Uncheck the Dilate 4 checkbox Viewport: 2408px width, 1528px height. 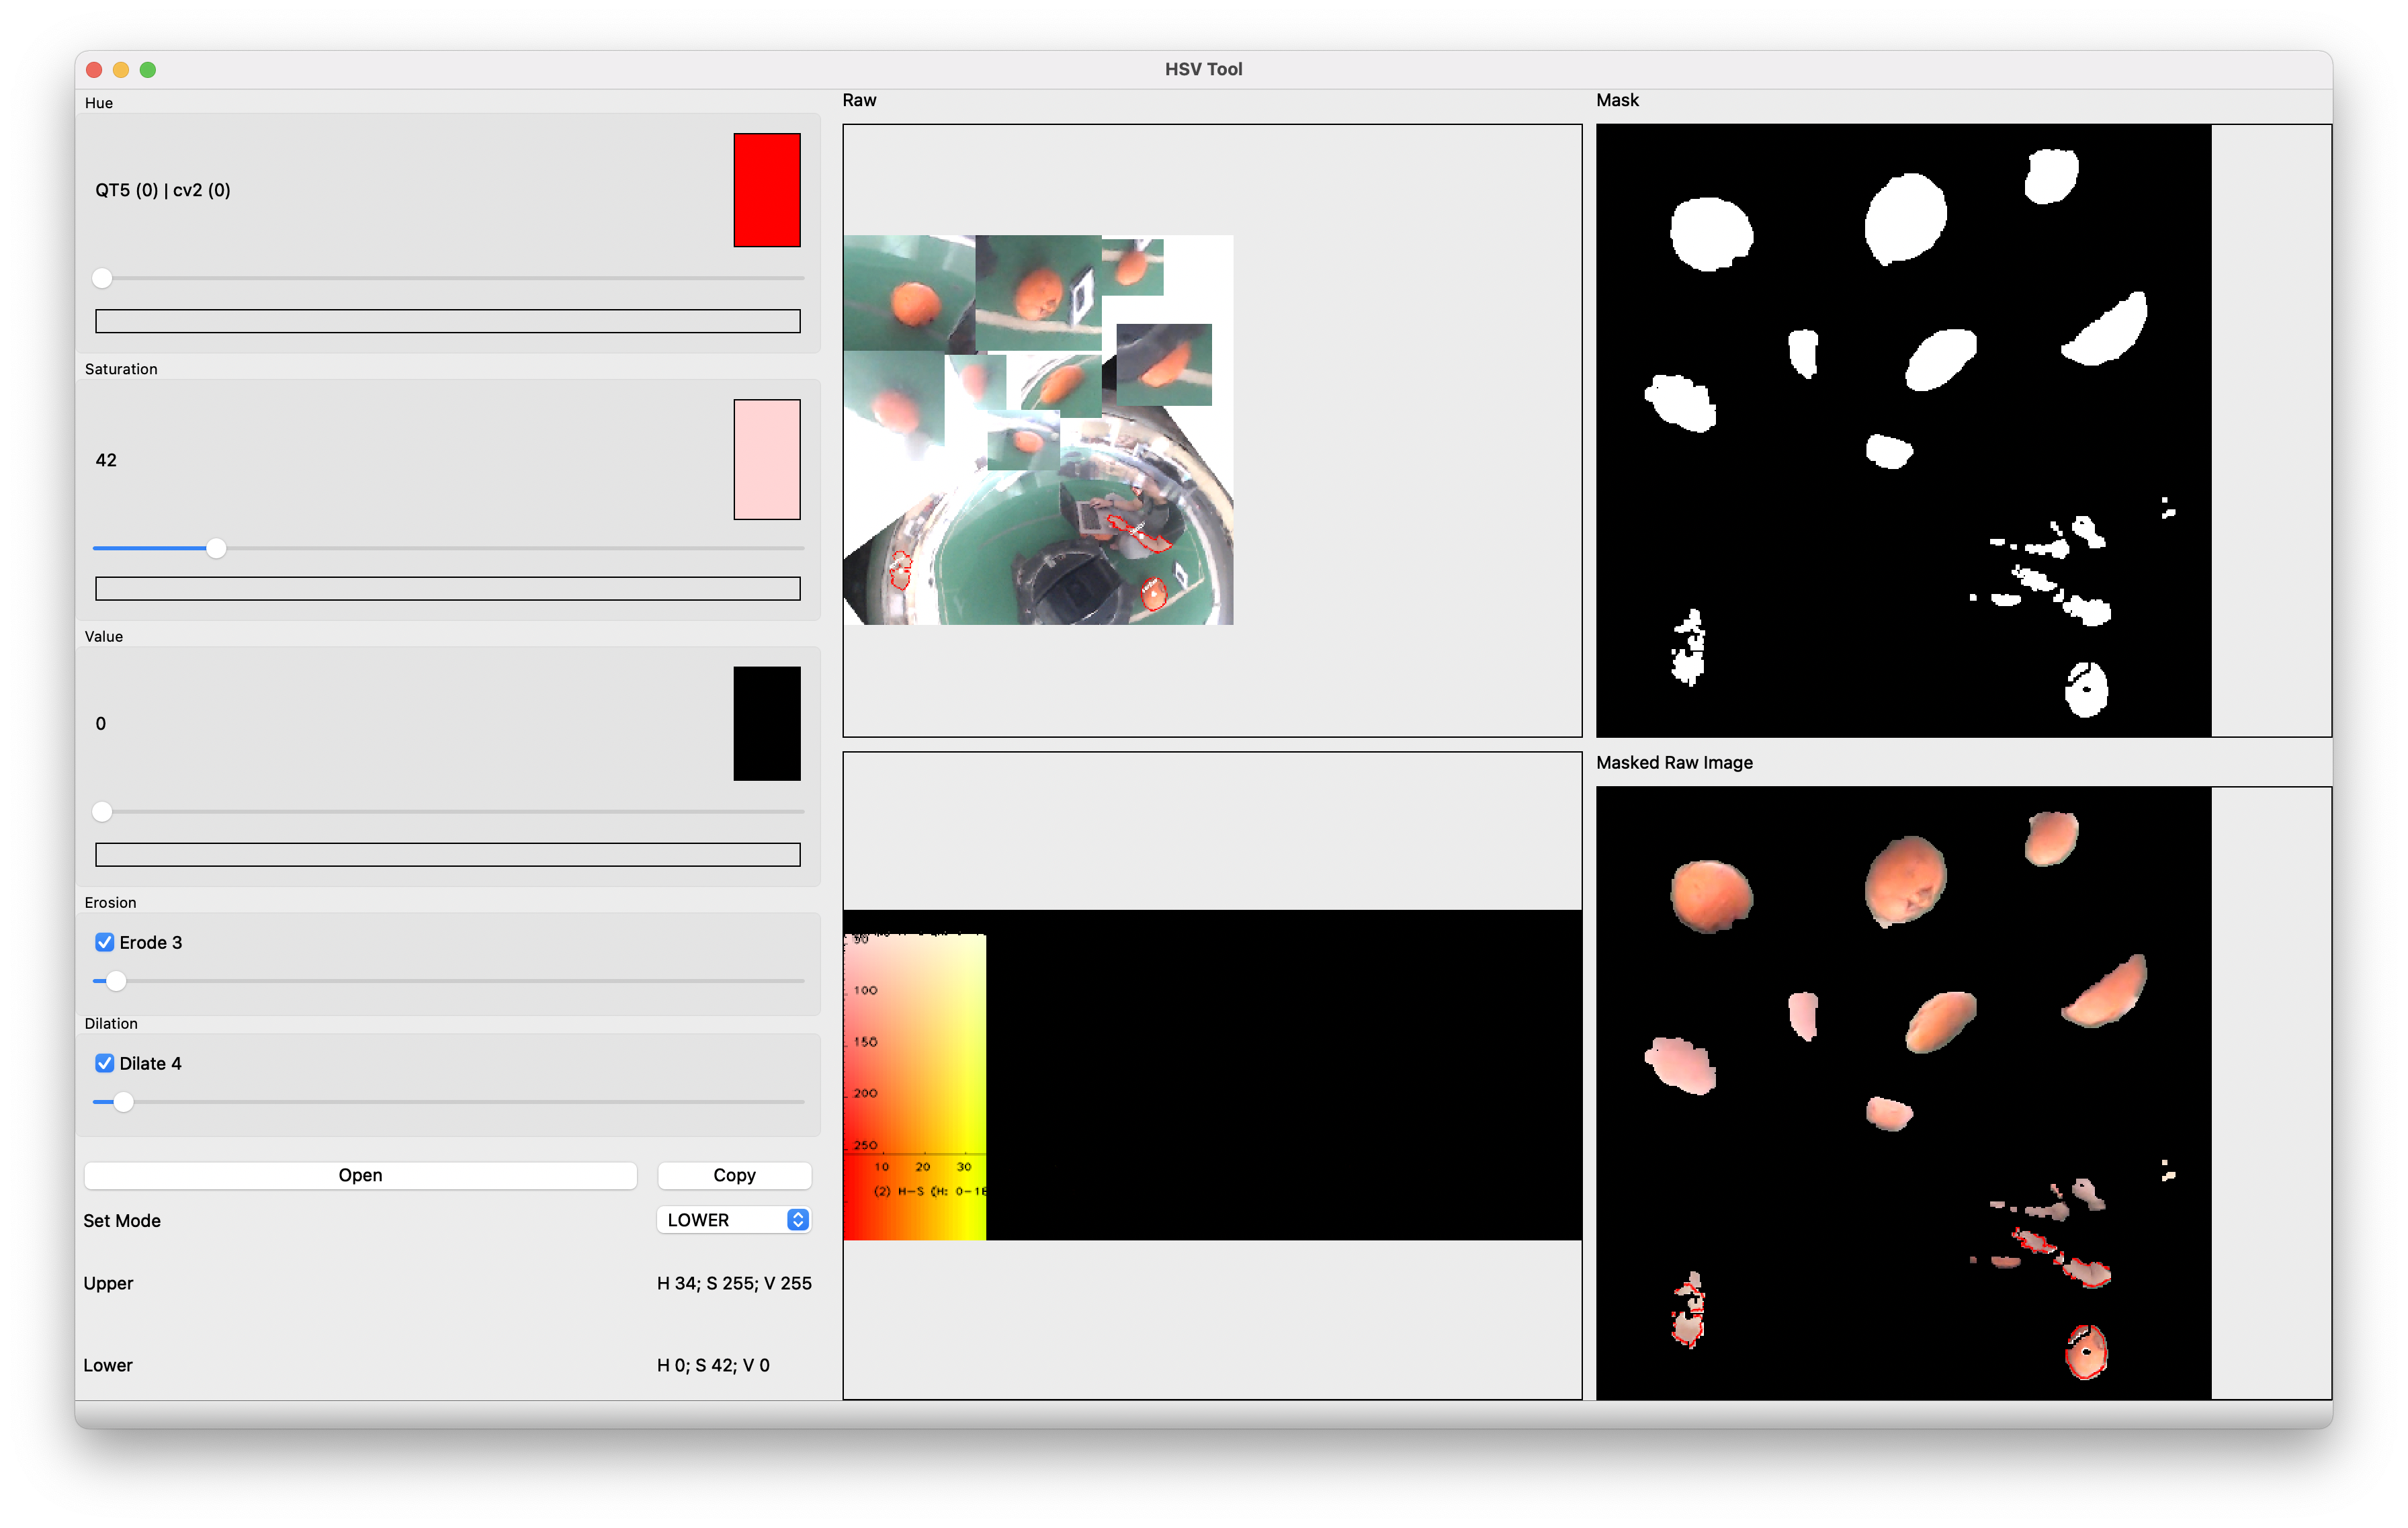coord(105,1063)
